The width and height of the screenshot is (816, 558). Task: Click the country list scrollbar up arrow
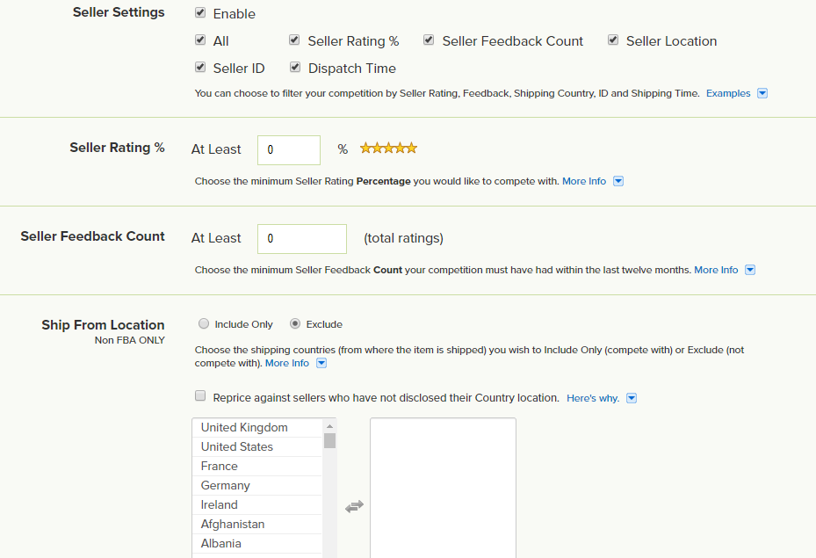(x=329, y=425)
